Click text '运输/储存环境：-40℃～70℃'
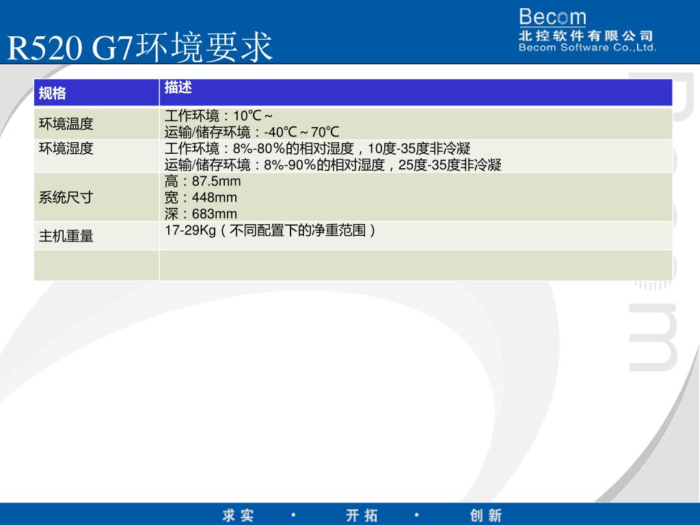Screen dimensions: 700x525 [x=252, y=132]
